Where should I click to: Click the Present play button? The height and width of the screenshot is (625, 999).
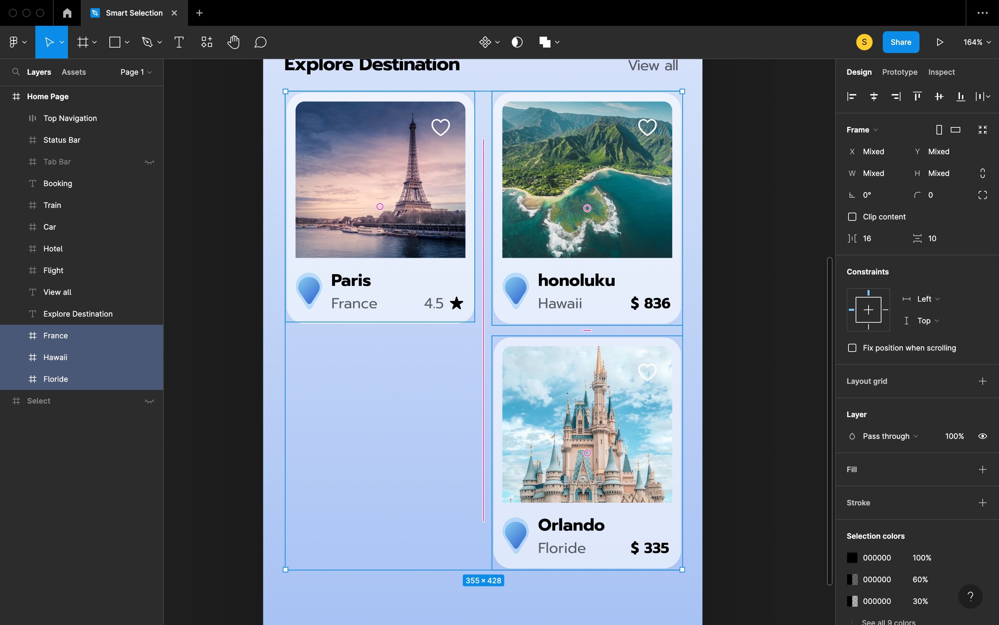click(x=940, y=42)
